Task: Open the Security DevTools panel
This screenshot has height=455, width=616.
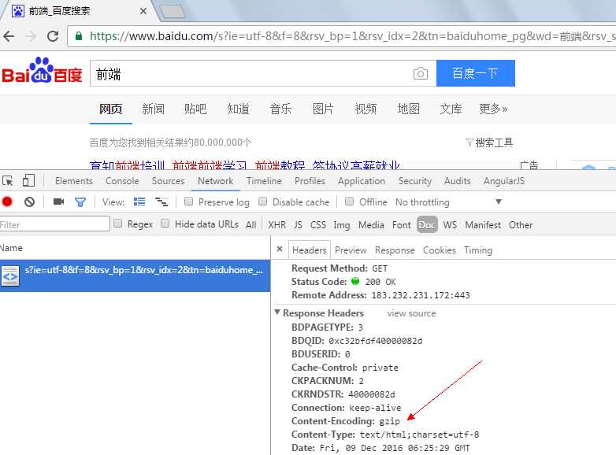Action: (x=415, y=181)
